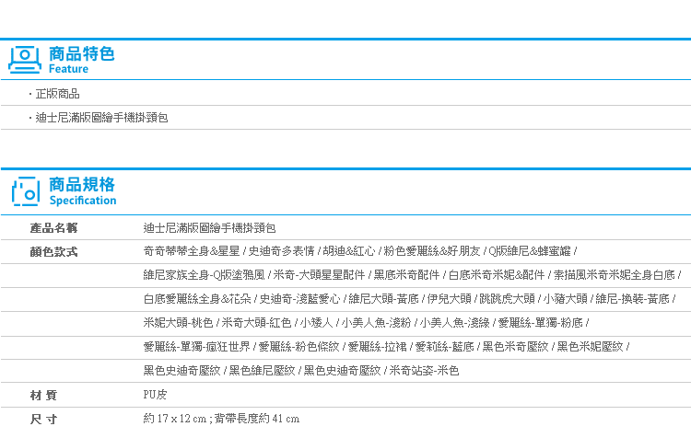691x438 pixels.
Task: Select color option 白底米奇米妮&配件
Action: (497, 275)
